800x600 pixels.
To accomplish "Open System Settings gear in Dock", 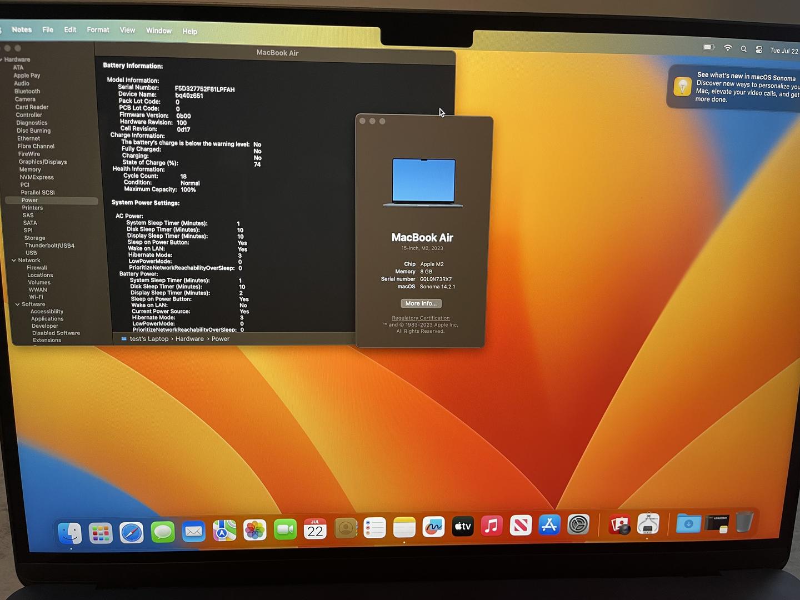I will point(578,524).
